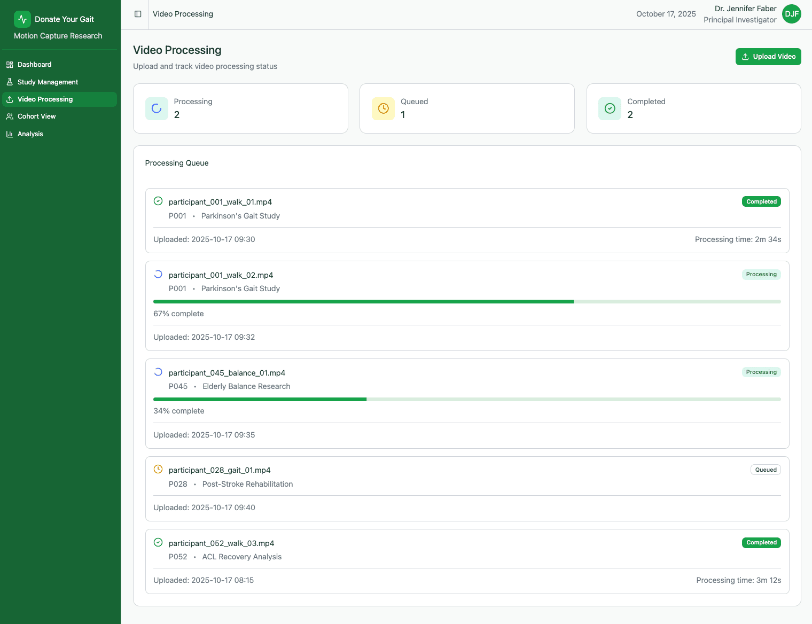Screen dimensions: 812x624
Task: Switch to Study Management in the navigation
Action: 48,82
